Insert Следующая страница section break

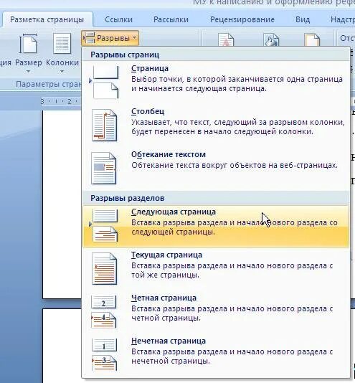pyautogui.click(x=216, y=226)
